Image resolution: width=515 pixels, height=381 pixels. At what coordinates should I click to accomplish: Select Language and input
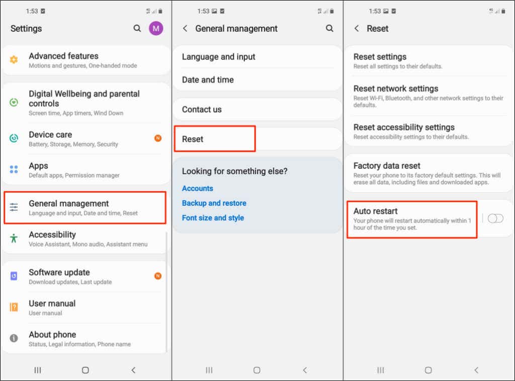pos(218,57)
